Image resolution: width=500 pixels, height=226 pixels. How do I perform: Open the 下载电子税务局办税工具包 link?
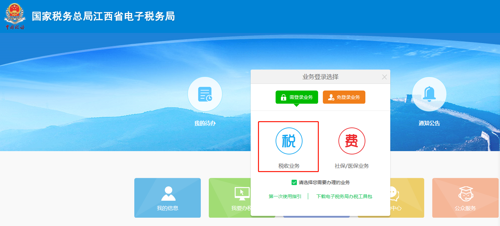pyautogui.click(x=344, y=196)
